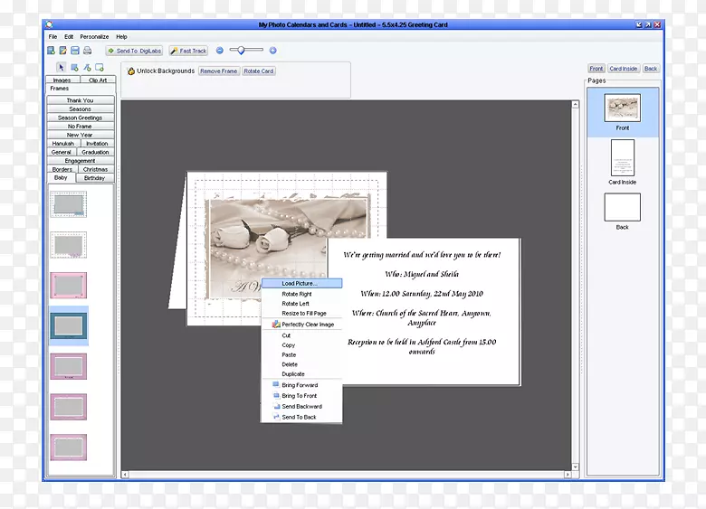Switch to the Clip Art tab
Screen dimensions: 706x509
click(x=98, y=80)
